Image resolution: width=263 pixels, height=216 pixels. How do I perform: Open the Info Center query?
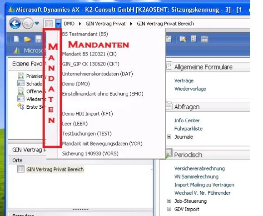pos(187,121)
